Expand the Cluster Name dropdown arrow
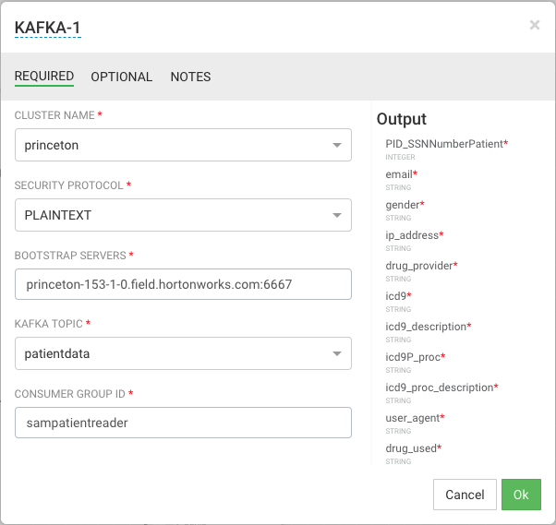This screenshot has width=556, height=525. click(x=336, y=145)
